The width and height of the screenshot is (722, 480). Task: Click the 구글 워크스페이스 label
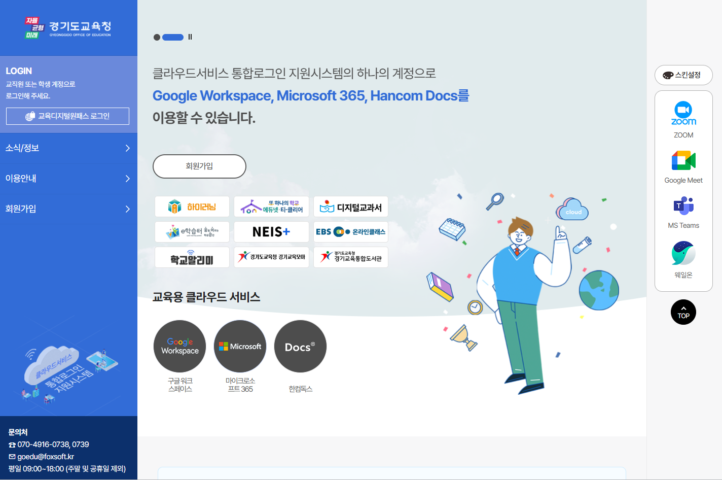click(x=180, y=385)
